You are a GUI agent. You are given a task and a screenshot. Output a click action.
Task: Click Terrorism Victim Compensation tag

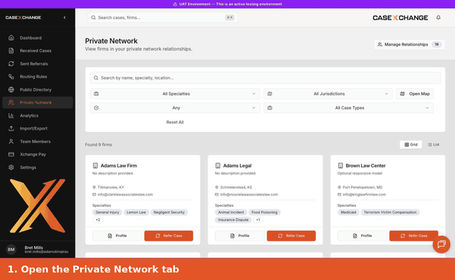[390, 212]
